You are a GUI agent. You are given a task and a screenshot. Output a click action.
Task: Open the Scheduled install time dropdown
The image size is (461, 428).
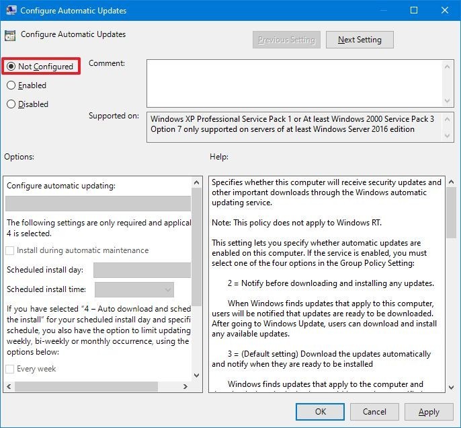(134, 289)
